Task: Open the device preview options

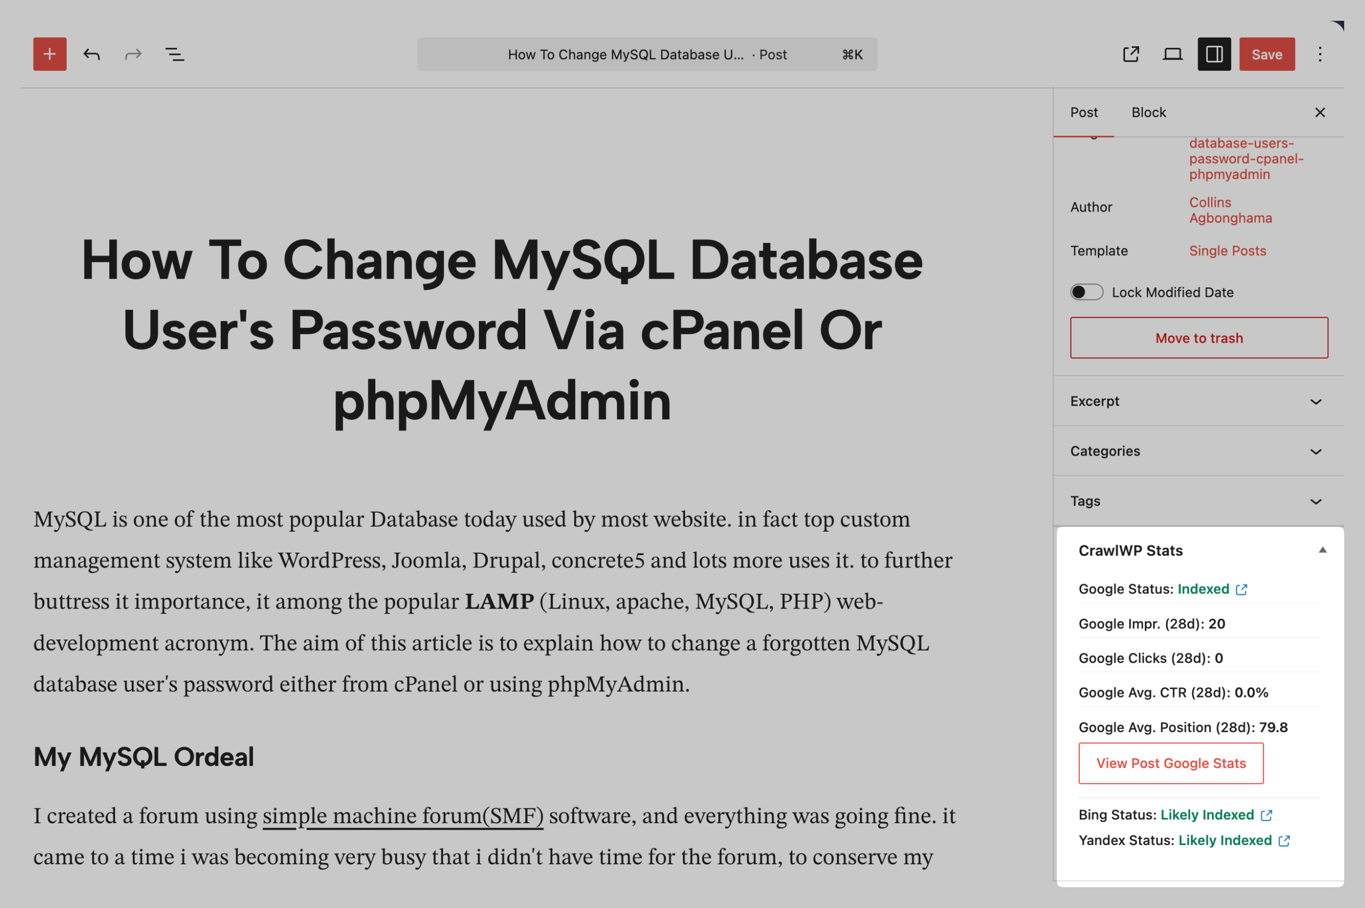Action: [x=1173, y=54]
